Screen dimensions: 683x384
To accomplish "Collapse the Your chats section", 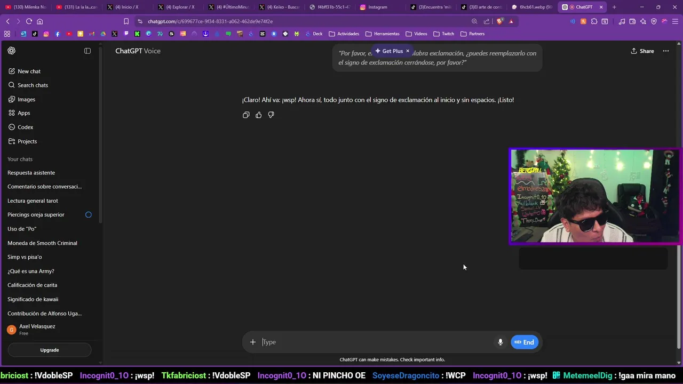I will (20, 159).
